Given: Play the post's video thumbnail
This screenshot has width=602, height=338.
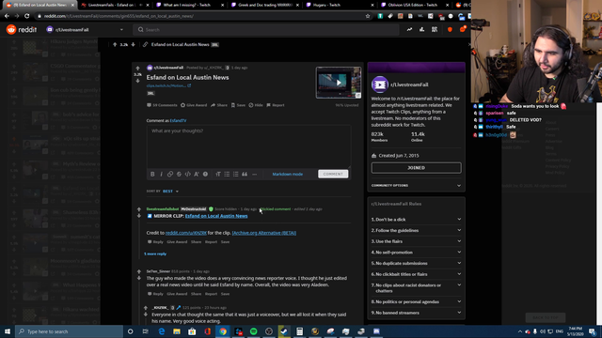Looking at the screenshot, I should [x=339, y=83].
